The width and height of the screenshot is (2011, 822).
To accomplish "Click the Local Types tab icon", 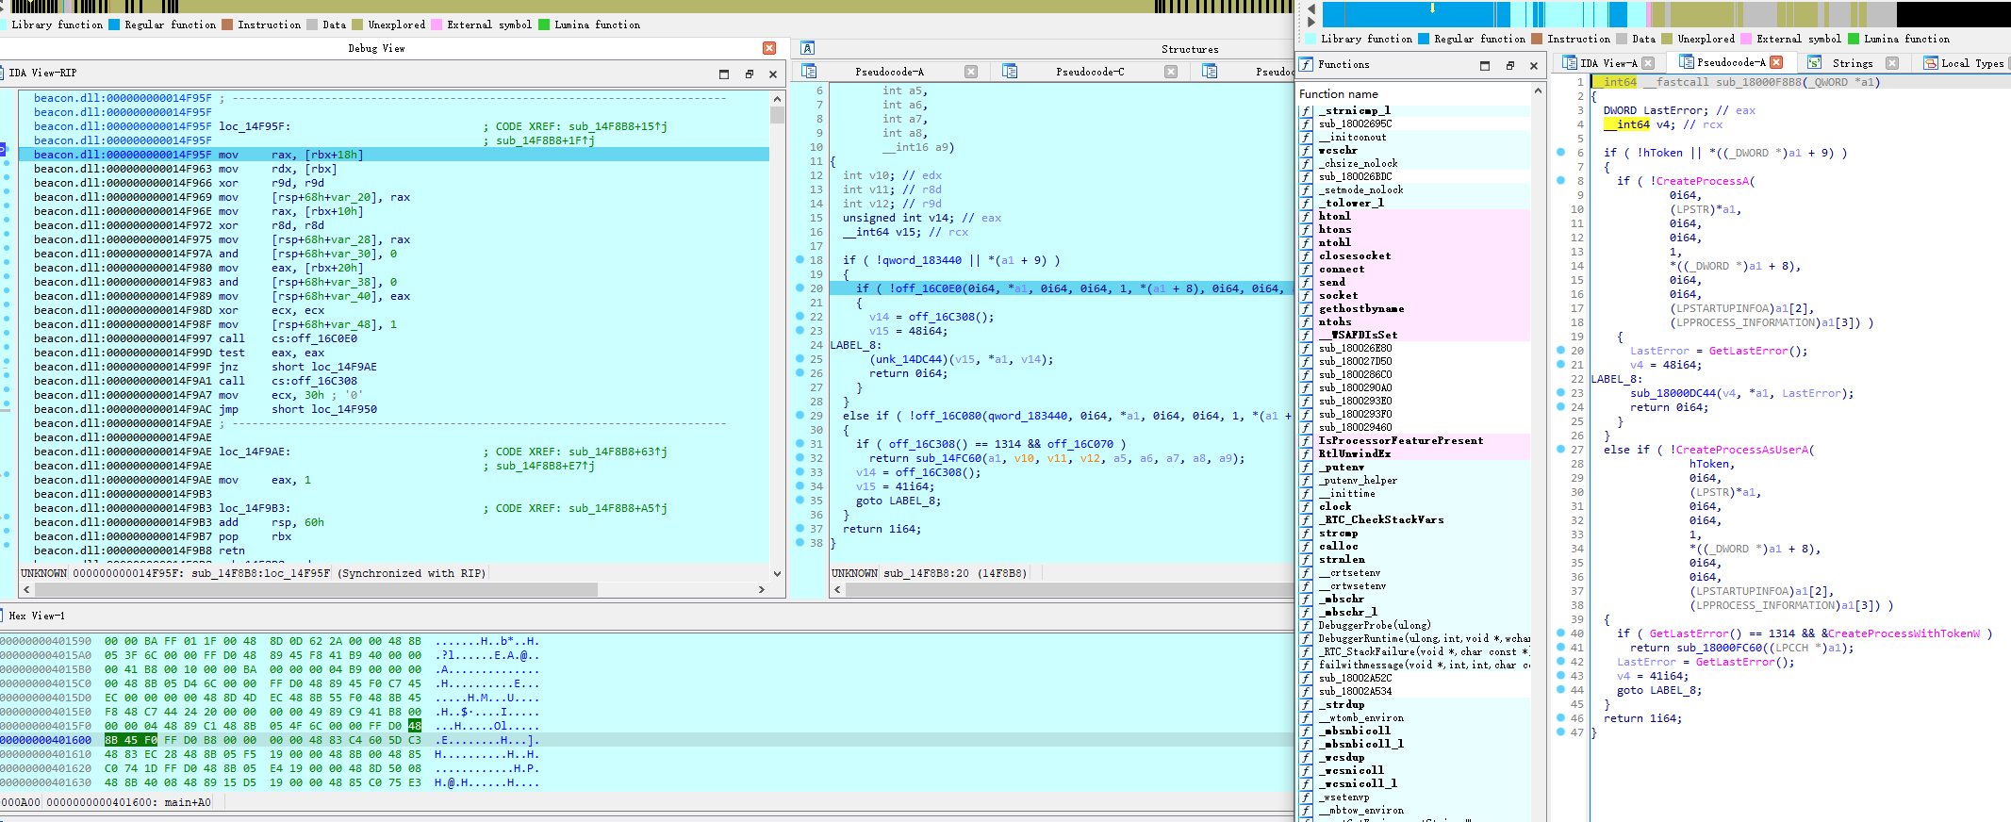I will pos(1930,63).
